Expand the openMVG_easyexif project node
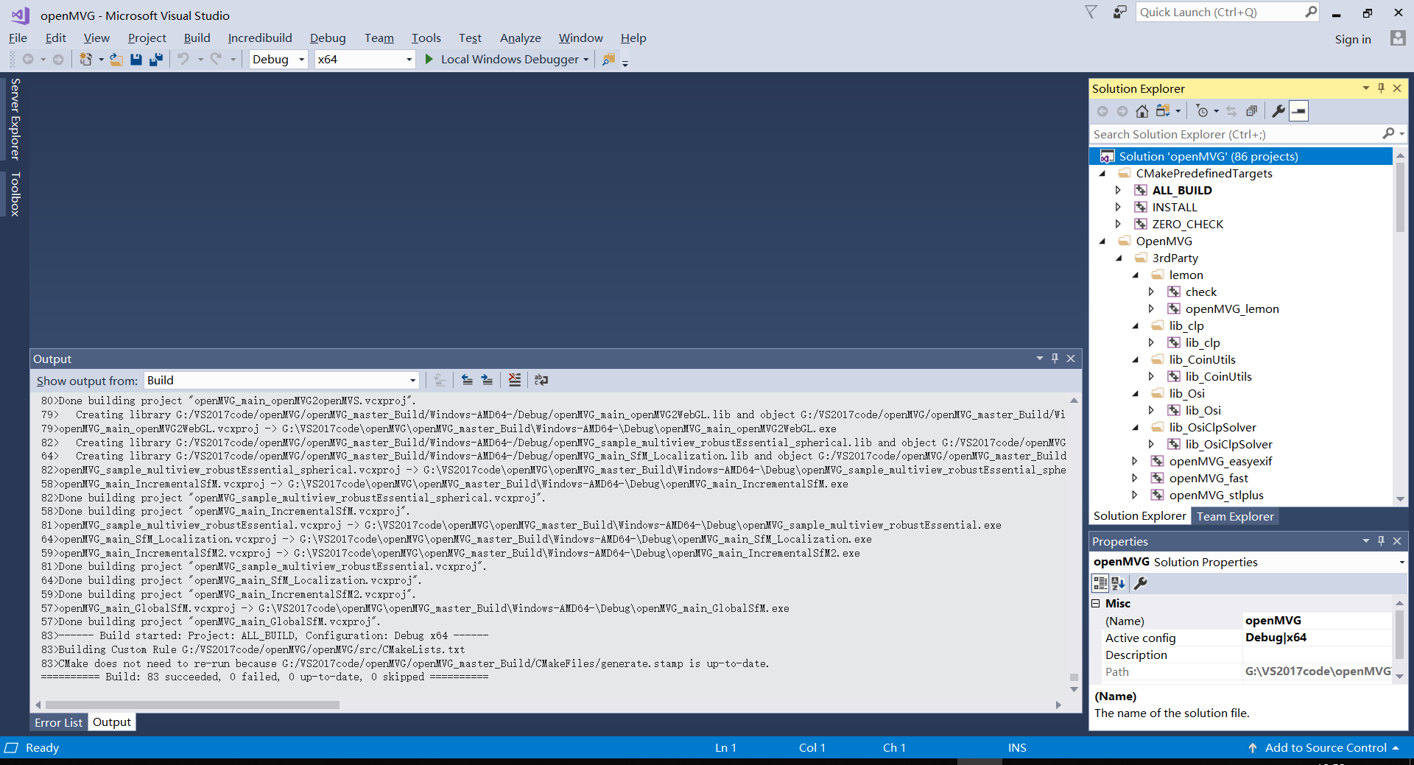1414x765 pixels. tap(1134, 461)
